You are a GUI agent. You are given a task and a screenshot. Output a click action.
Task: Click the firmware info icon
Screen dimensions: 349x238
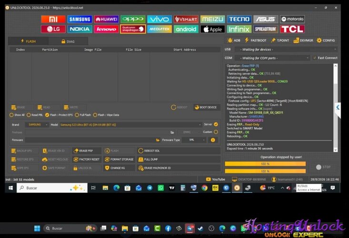[x=213, y=140]
